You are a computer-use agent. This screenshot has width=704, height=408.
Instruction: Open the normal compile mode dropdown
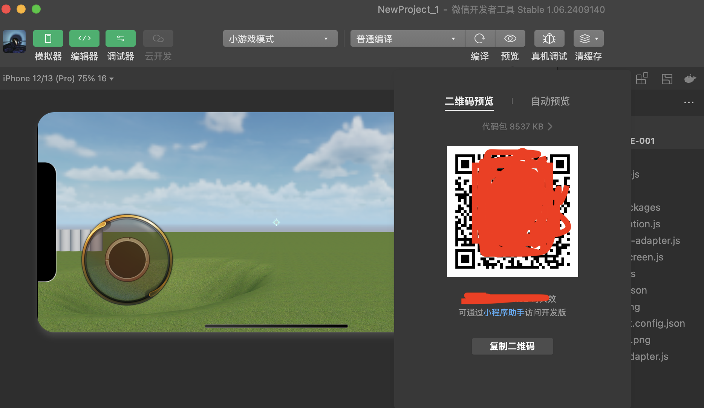tap(407, 38)
